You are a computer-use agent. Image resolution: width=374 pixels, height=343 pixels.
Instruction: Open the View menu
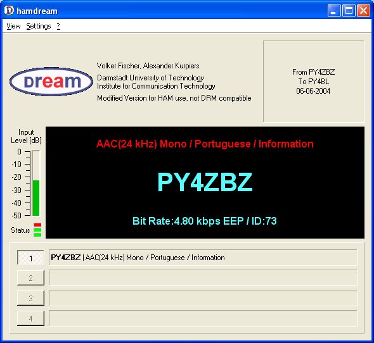point(13,26)
